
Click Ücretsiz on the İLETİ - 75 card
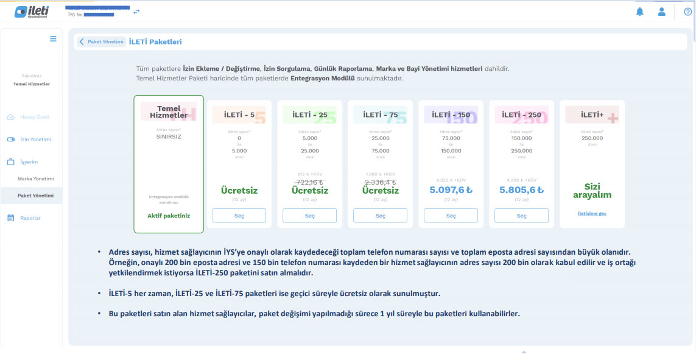click(x=381, y=191)
